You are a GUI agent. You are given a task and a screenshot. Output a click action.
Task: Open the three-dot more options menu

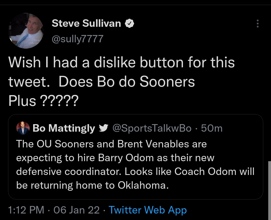click(x=257, y=24)
